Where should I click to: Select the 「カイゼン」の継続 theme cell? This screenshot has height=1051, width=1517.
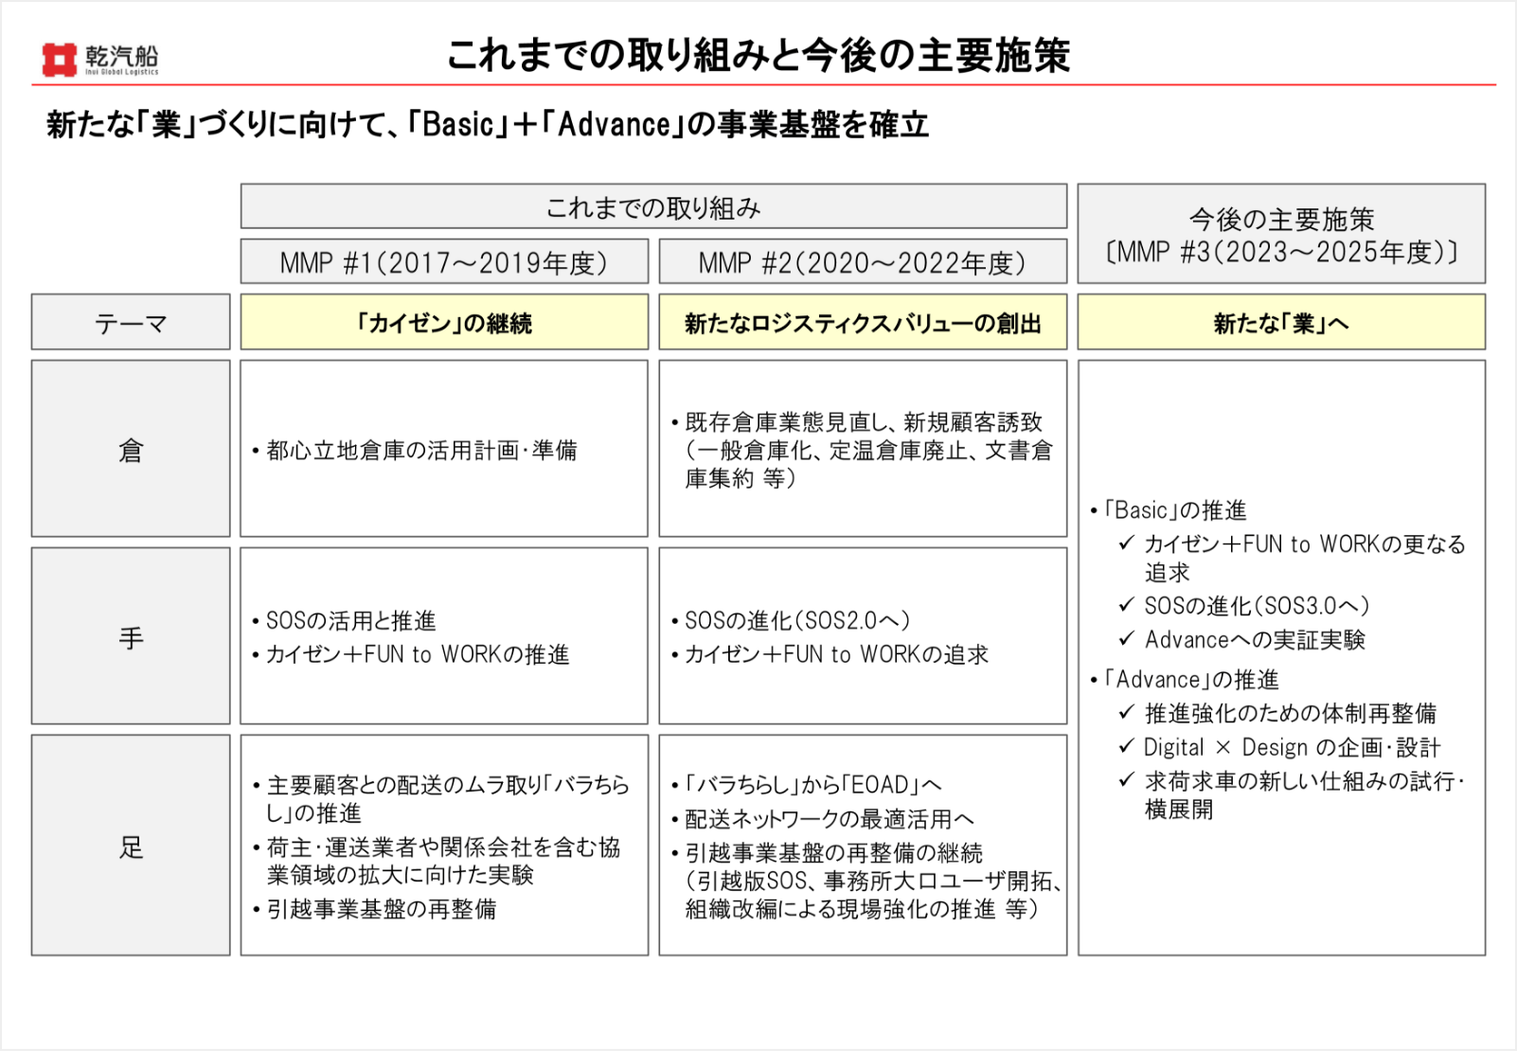(x=444, y=322)
